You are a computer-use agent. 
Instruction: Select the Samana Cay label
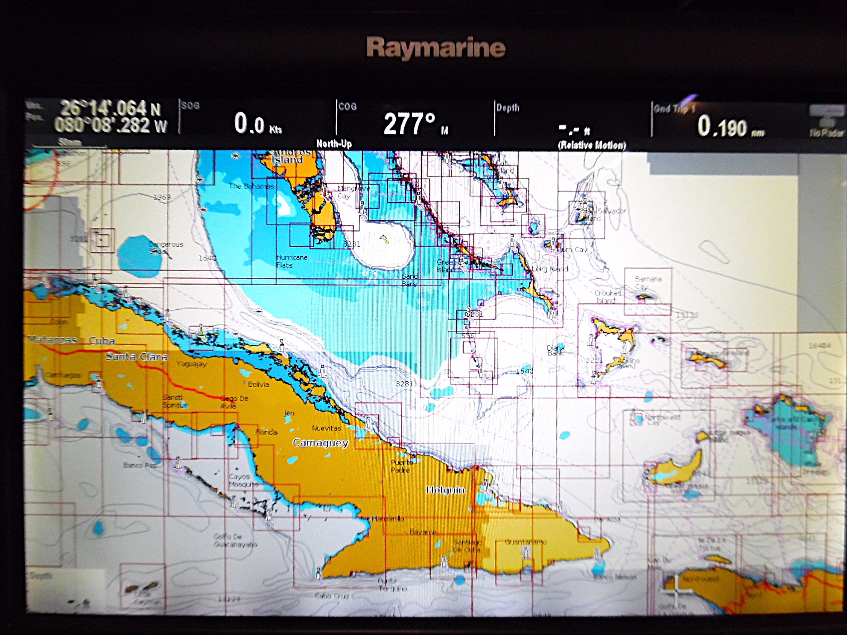point(648,283)
